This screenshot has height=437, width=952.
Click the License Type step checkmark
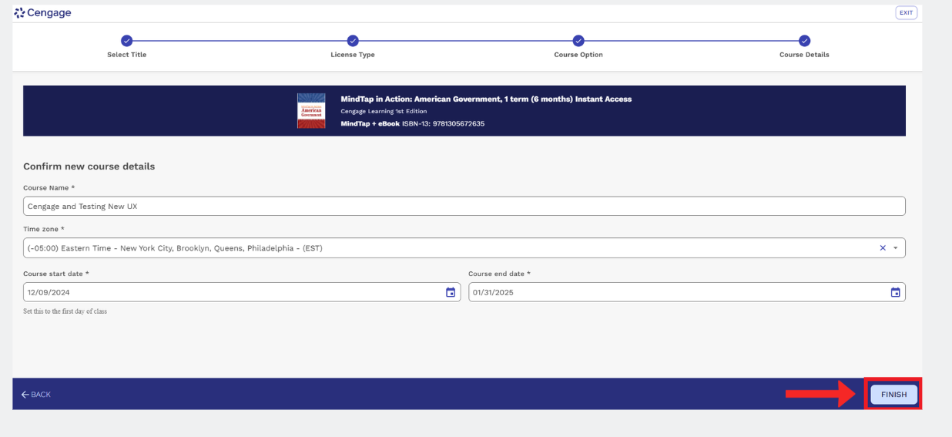pos(353,41)
